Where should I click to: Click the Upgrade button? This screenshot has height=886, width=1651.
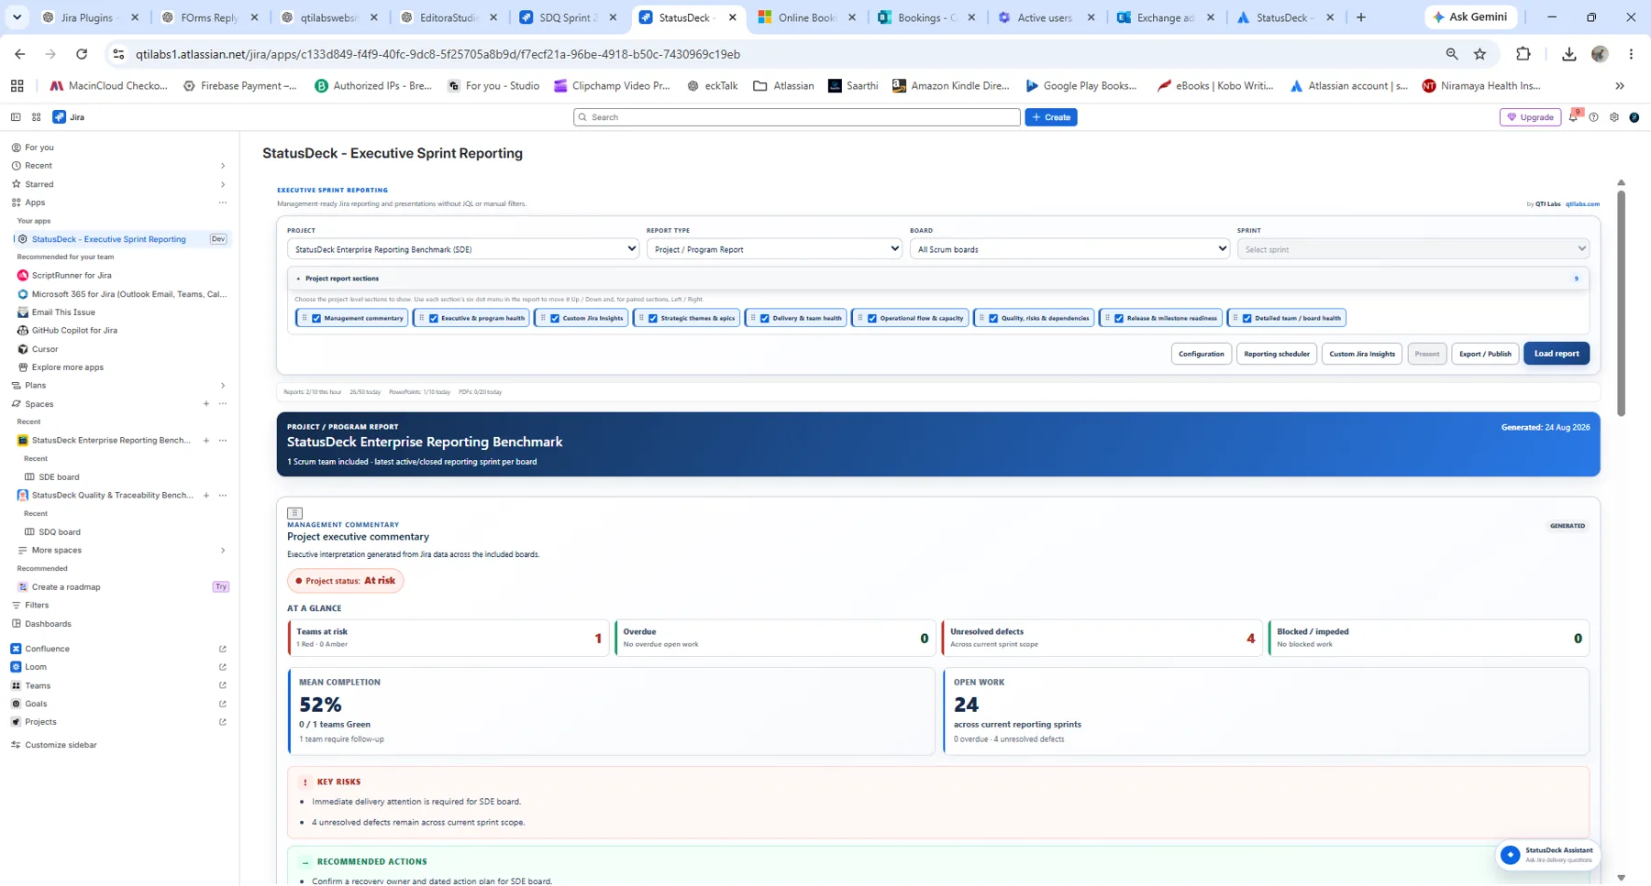tap(1530, 117)
